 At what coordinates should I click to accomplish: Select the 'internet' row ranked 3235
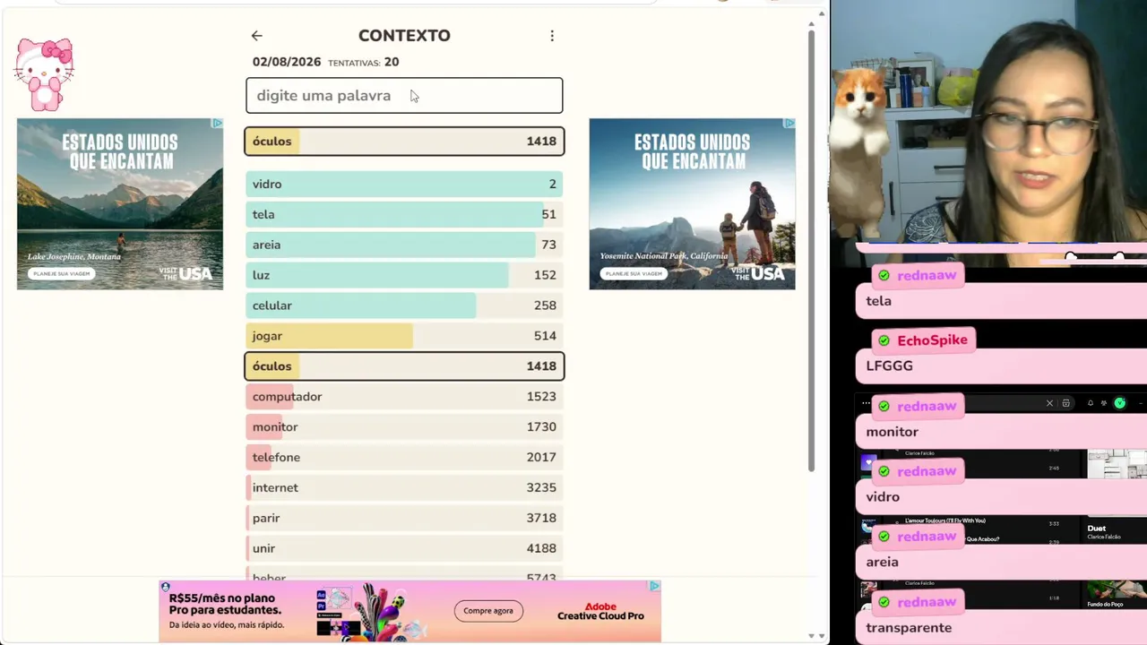pos(404,488)
